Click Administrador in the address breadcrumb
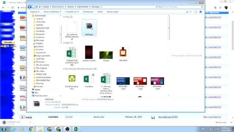 [83, 7]
